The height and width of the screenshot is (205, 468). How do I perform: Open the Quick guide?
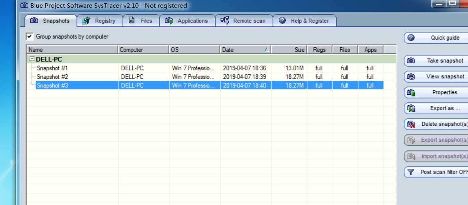click(x=436, y=38)
